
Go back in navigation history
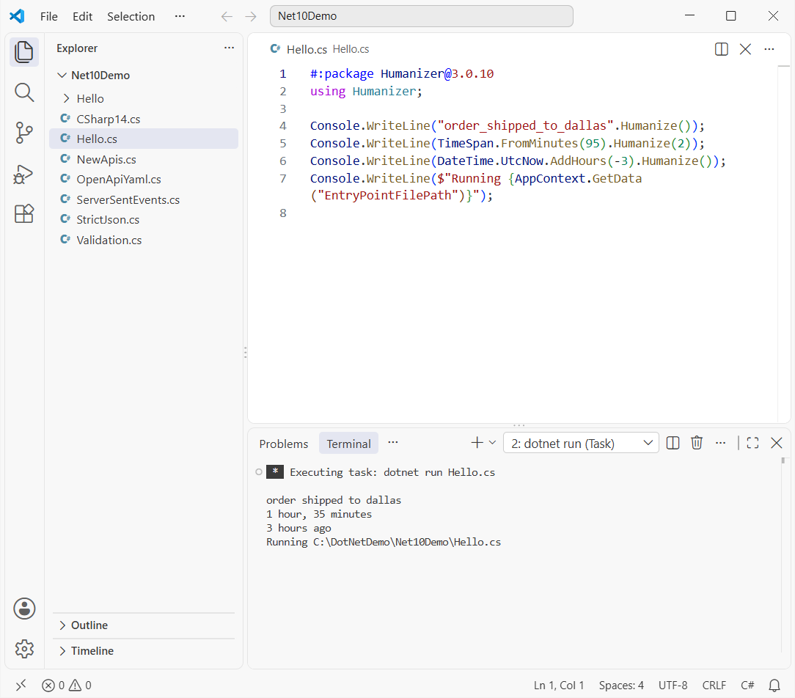point(227,17)
